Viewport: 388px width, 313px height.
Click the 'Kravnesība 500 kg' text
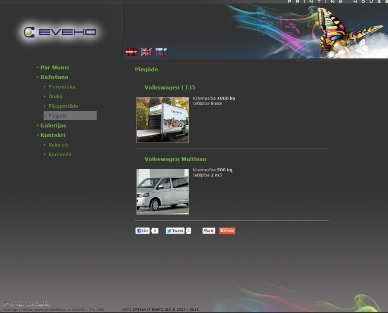click(213, 170)
